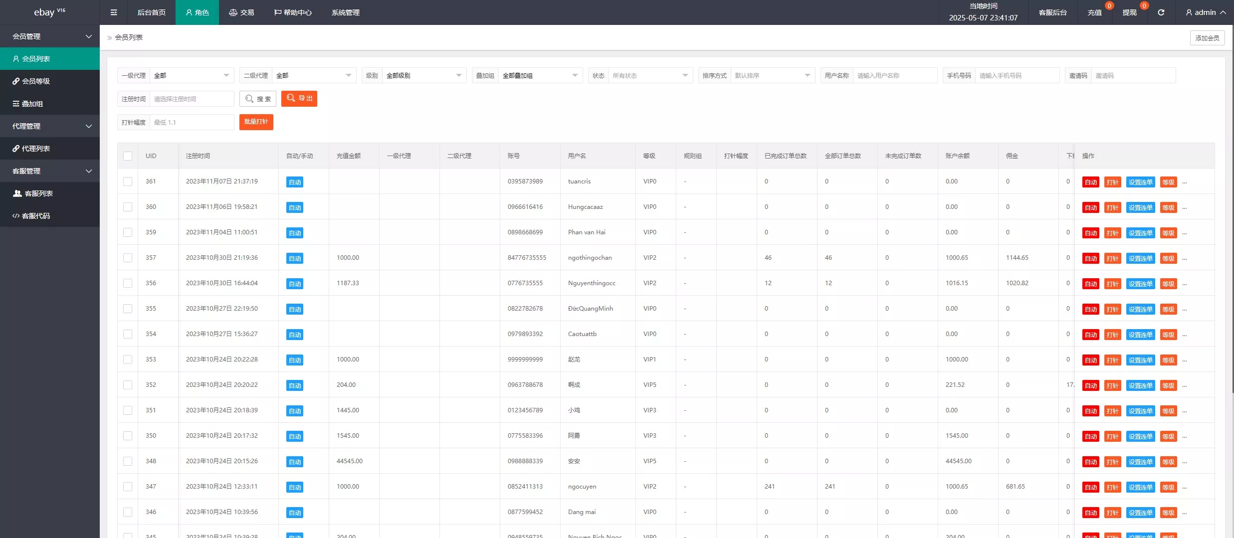Click the 导出 export button
The height and width of the screenshot is (538, 1234).
[x=299, y=99]
